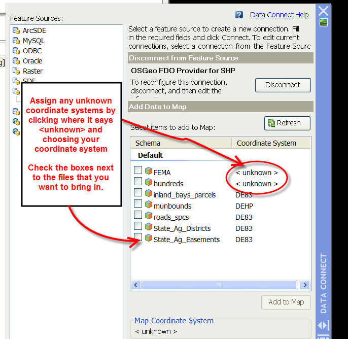Expand the DATA CONNECT palette arrows
348x339 pixels.
(323, 325)
